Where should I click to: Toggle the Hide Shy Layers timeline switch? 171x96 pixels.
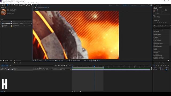click(62, 66)
